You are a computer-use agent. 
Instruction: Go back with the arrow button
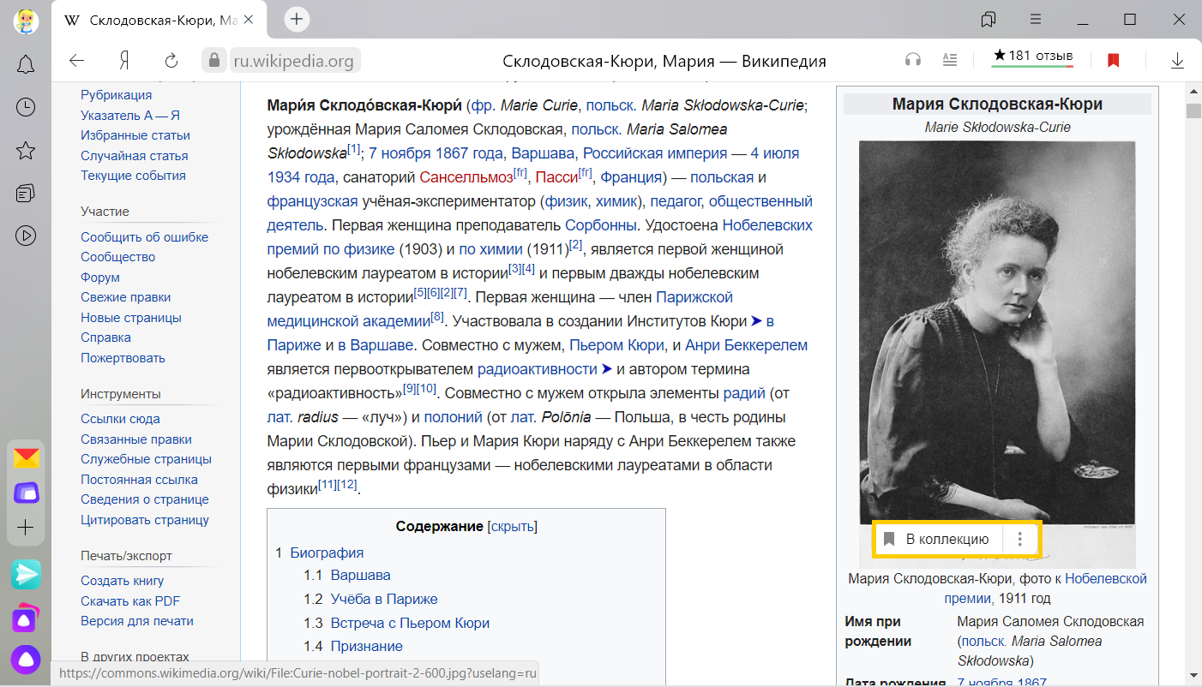77,60
